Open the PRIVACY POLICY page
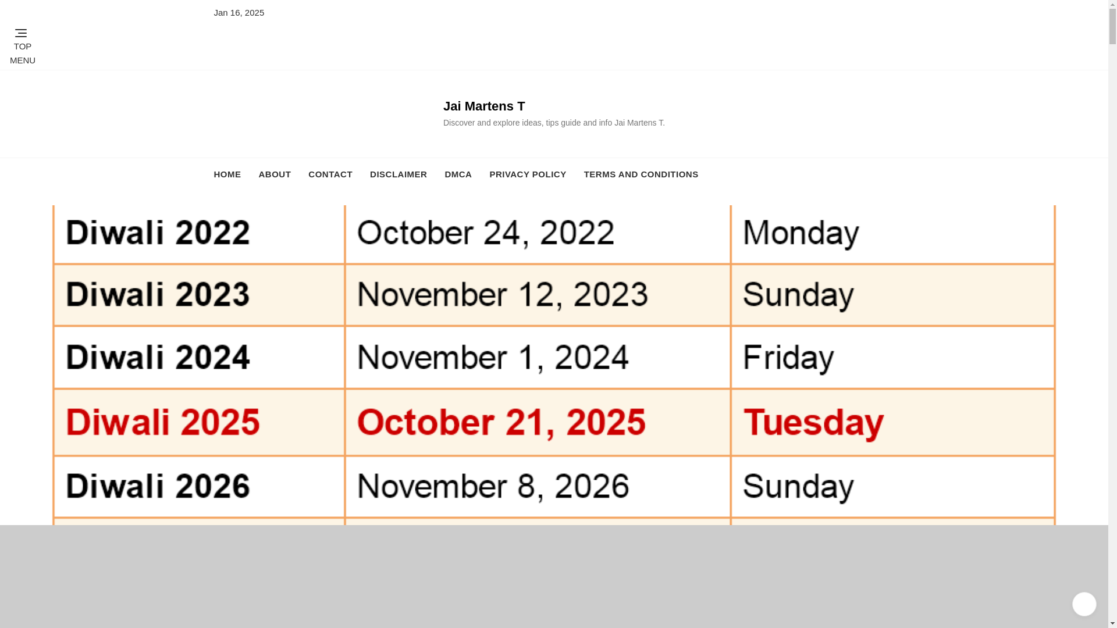The width and height of the screenshot is (1117, 628). click(528, 174)
